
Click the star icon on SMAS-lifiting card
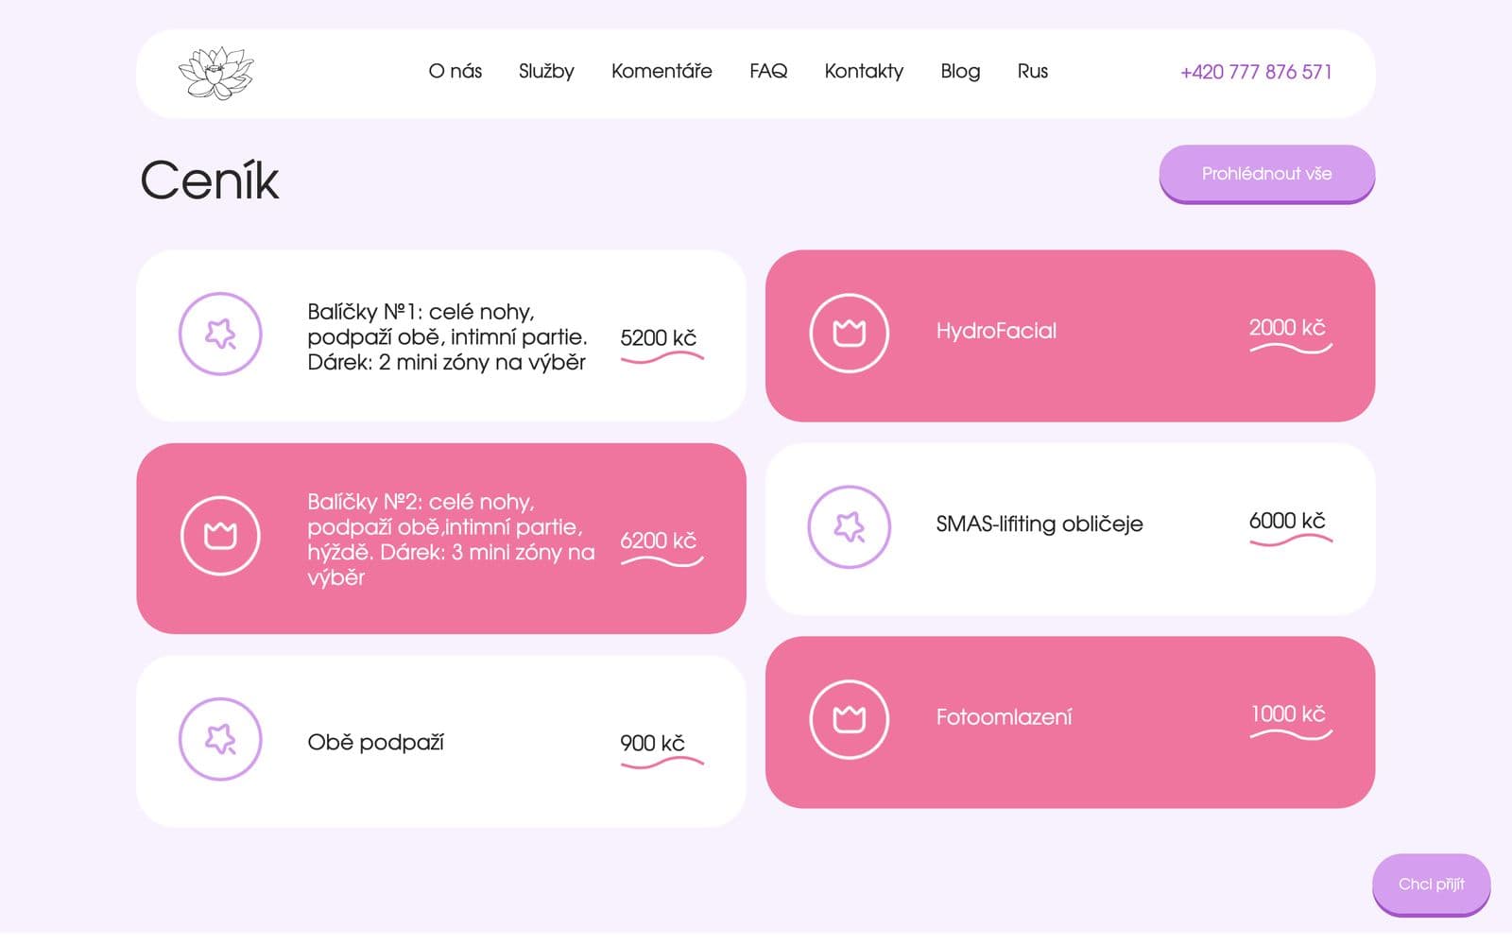850,526
